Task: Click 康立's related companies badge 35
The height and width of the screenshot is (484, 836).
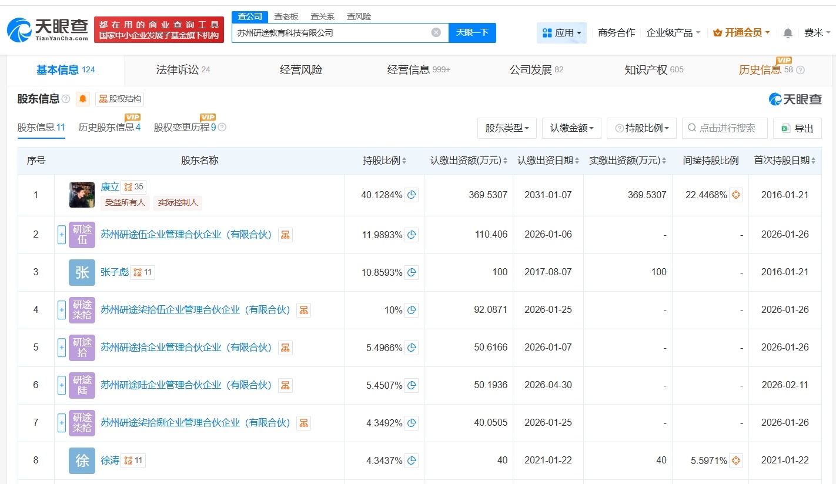Action: tap(133, 187)
